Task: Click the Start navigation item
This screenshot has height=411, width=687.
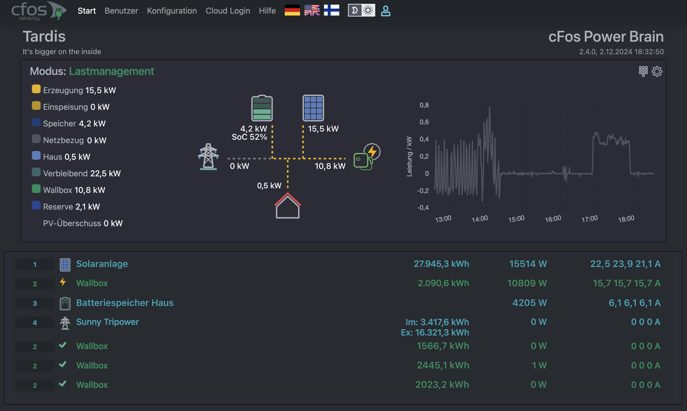Action: point(86,11)
